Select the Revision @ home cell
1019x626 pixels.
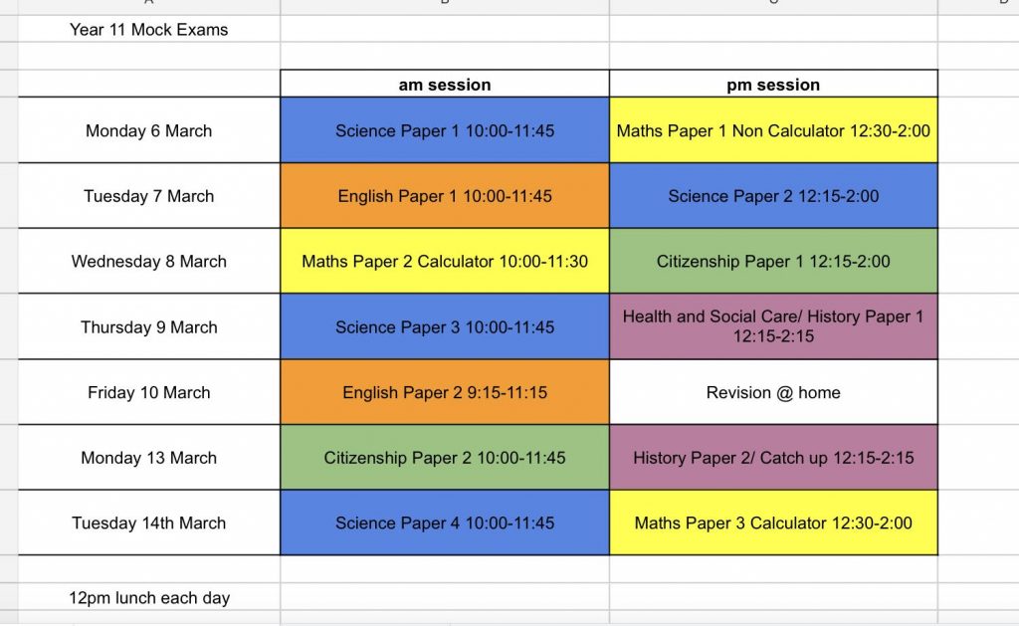click(773, 393)
